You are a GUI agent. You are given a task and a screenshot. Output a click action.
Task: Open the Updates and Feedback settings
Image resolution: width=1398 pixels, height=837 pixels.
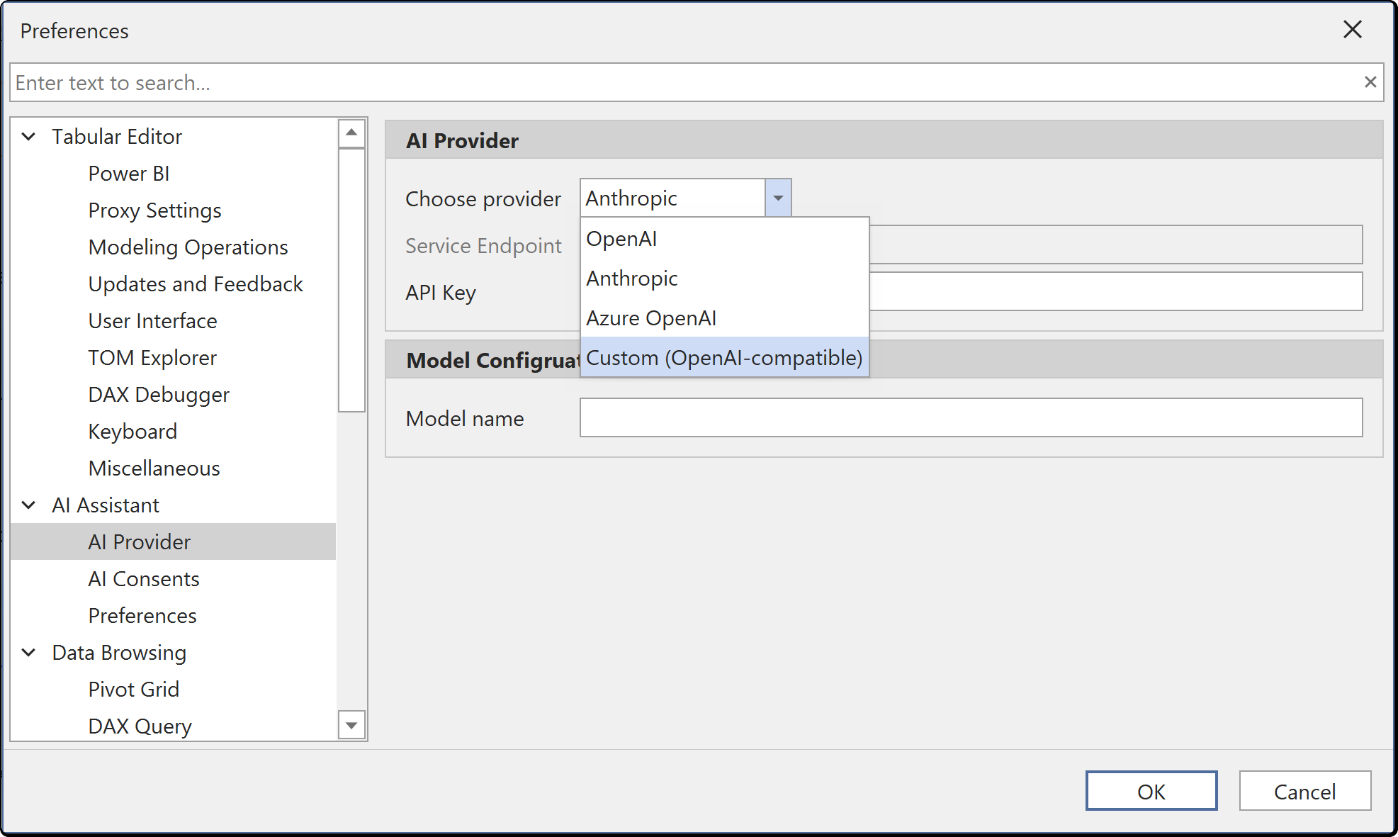pyautogui.click(x=196, y=283)
